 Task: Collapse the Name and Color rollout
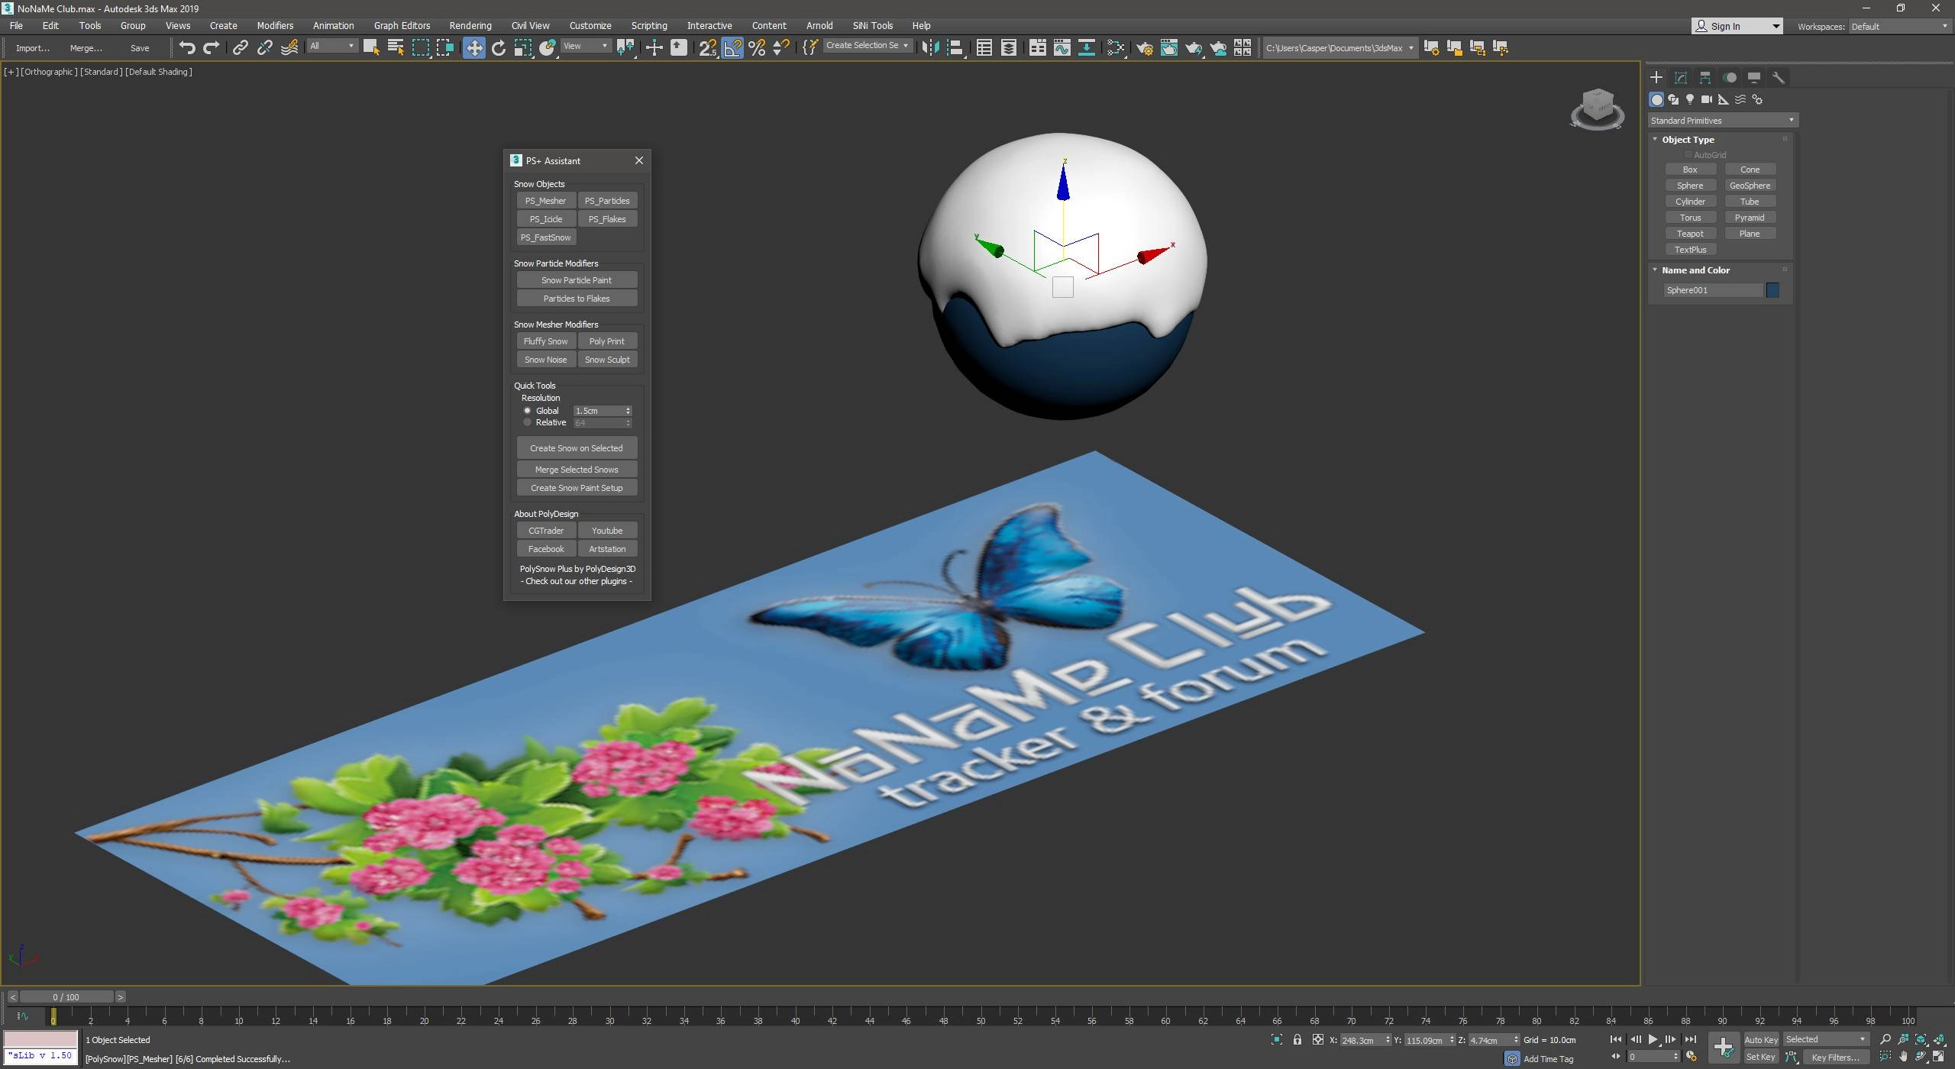(x=1695, y=270)
